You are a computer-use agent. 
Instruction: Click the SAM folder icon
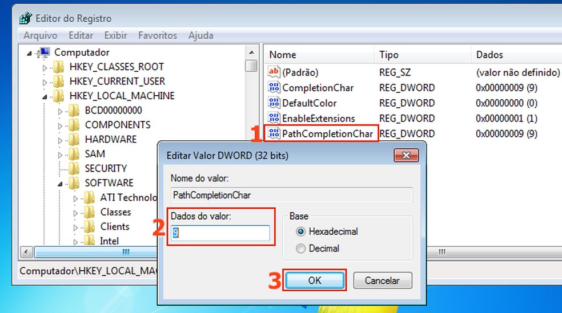pyautogui.click(x=74, y=154)
